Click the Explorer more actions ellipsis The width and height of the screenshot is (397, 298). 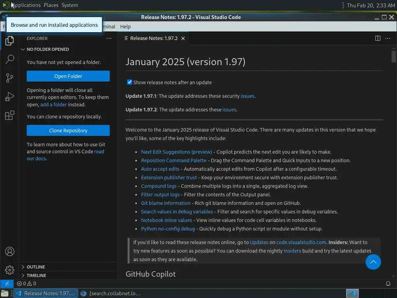coord(109,38)
